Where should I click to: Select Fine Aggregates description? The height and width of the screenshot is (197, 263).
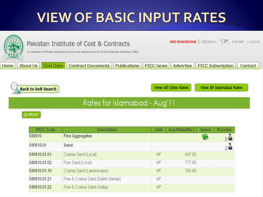pos(78,136)
